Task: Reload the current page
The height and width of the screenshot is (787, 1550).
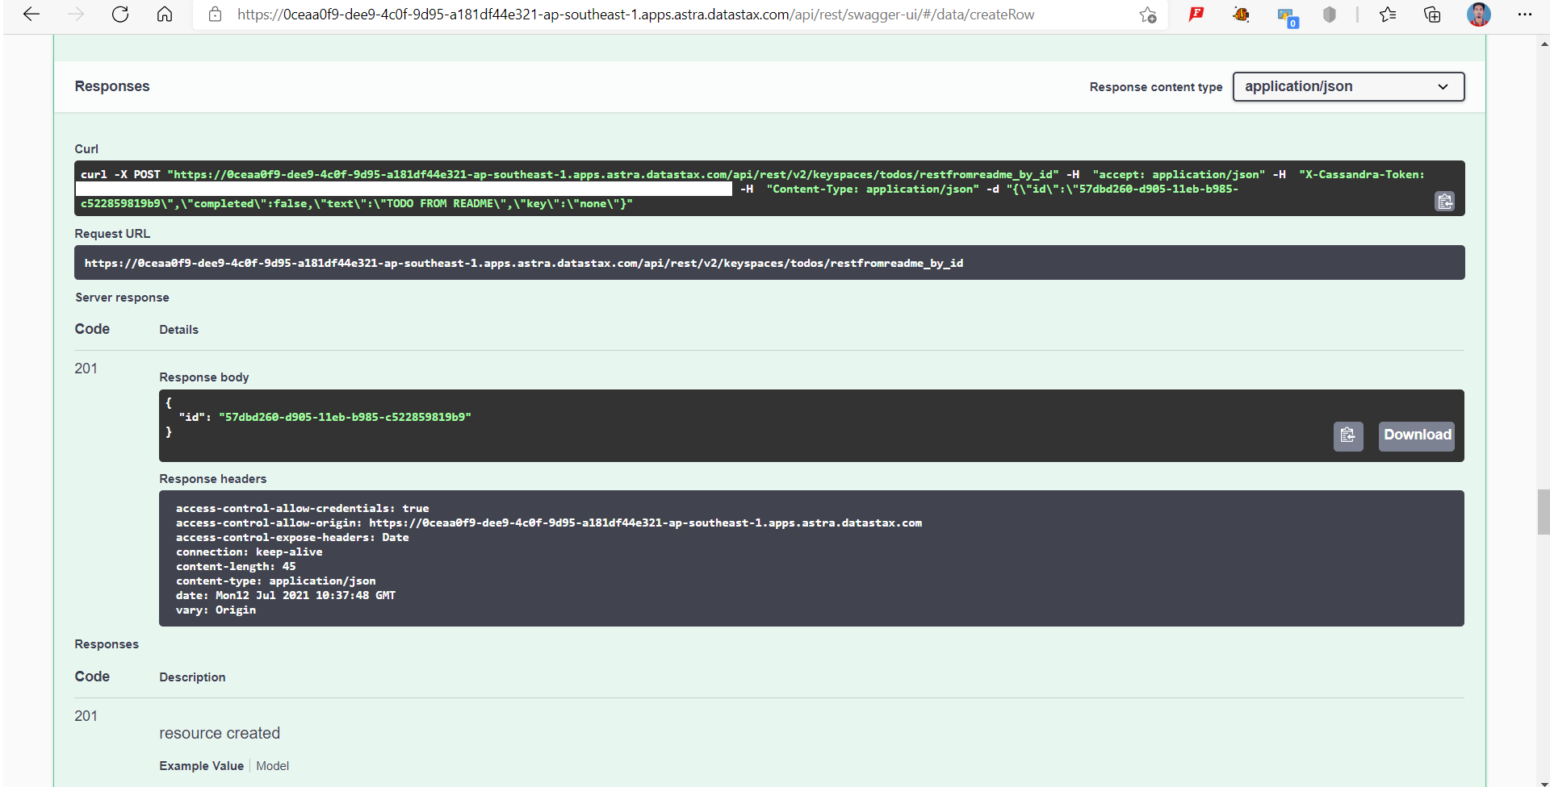Action: [x=120, y=15]
